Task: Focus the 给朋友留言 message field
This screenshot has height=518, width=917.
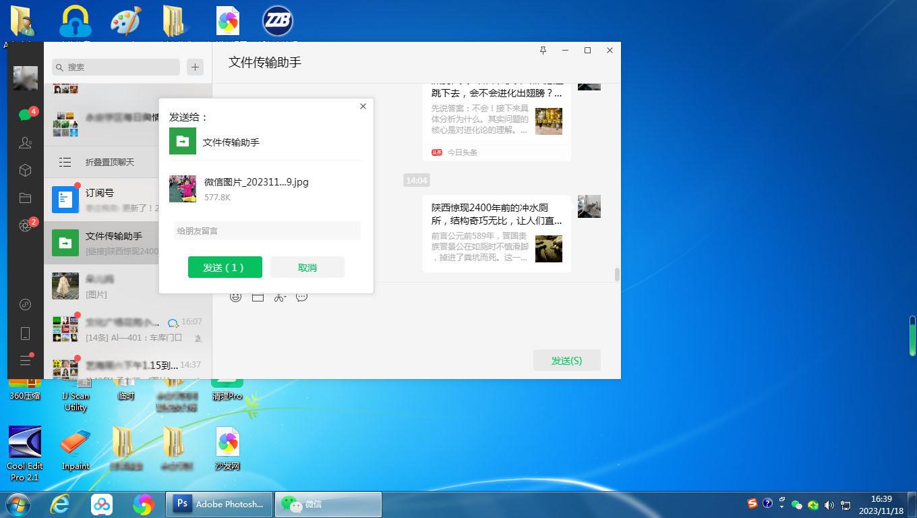Action: click(x=267, y=231)
